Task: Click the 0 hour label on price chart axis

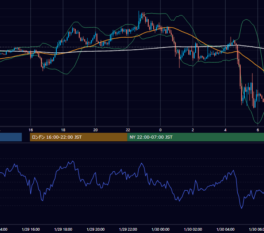Action: click(x=160, y=130)
